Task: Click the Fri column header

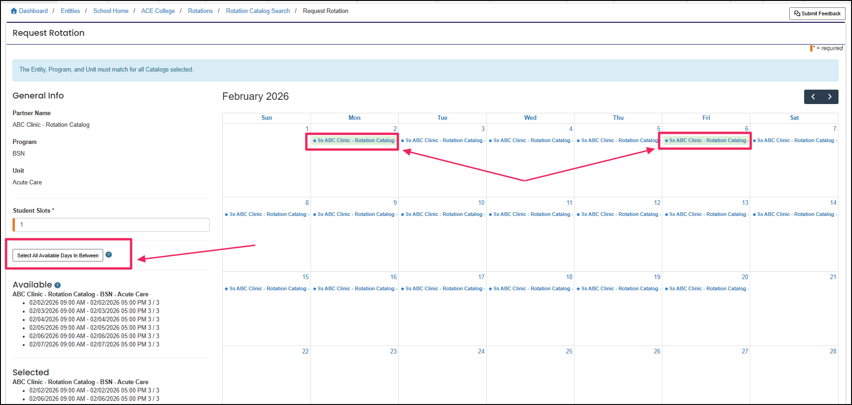Action: click(x=706, y=118)
